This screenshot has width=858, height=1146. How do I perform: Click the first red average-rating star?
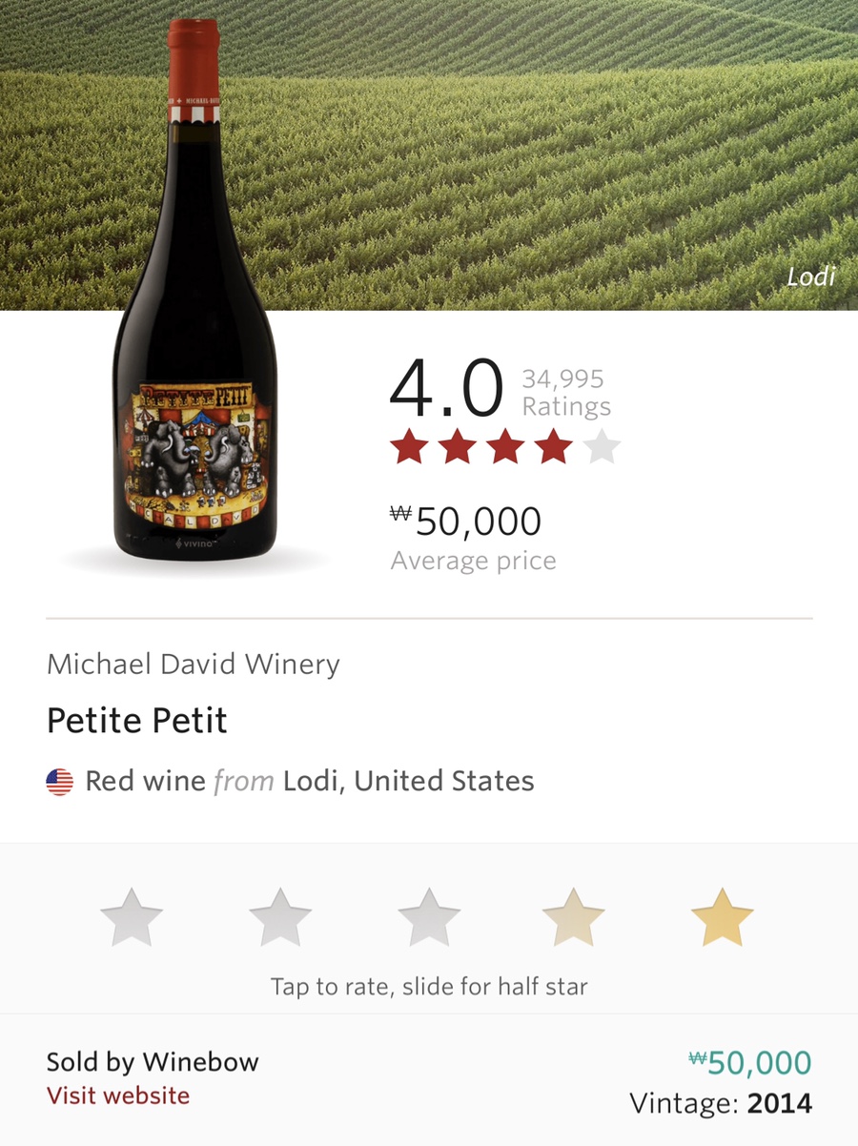[408, 446]
